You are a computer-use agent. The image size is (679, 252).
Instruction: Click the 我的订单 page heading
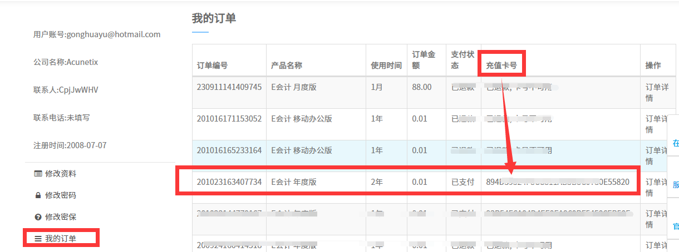[214, 18]
